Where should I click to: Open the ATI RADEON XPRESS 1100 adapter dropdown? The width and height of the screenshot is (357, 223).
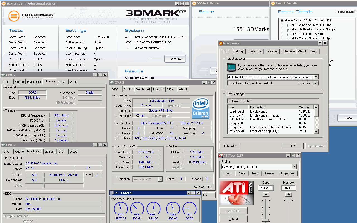pyautogui.click(x=316, y=77)
